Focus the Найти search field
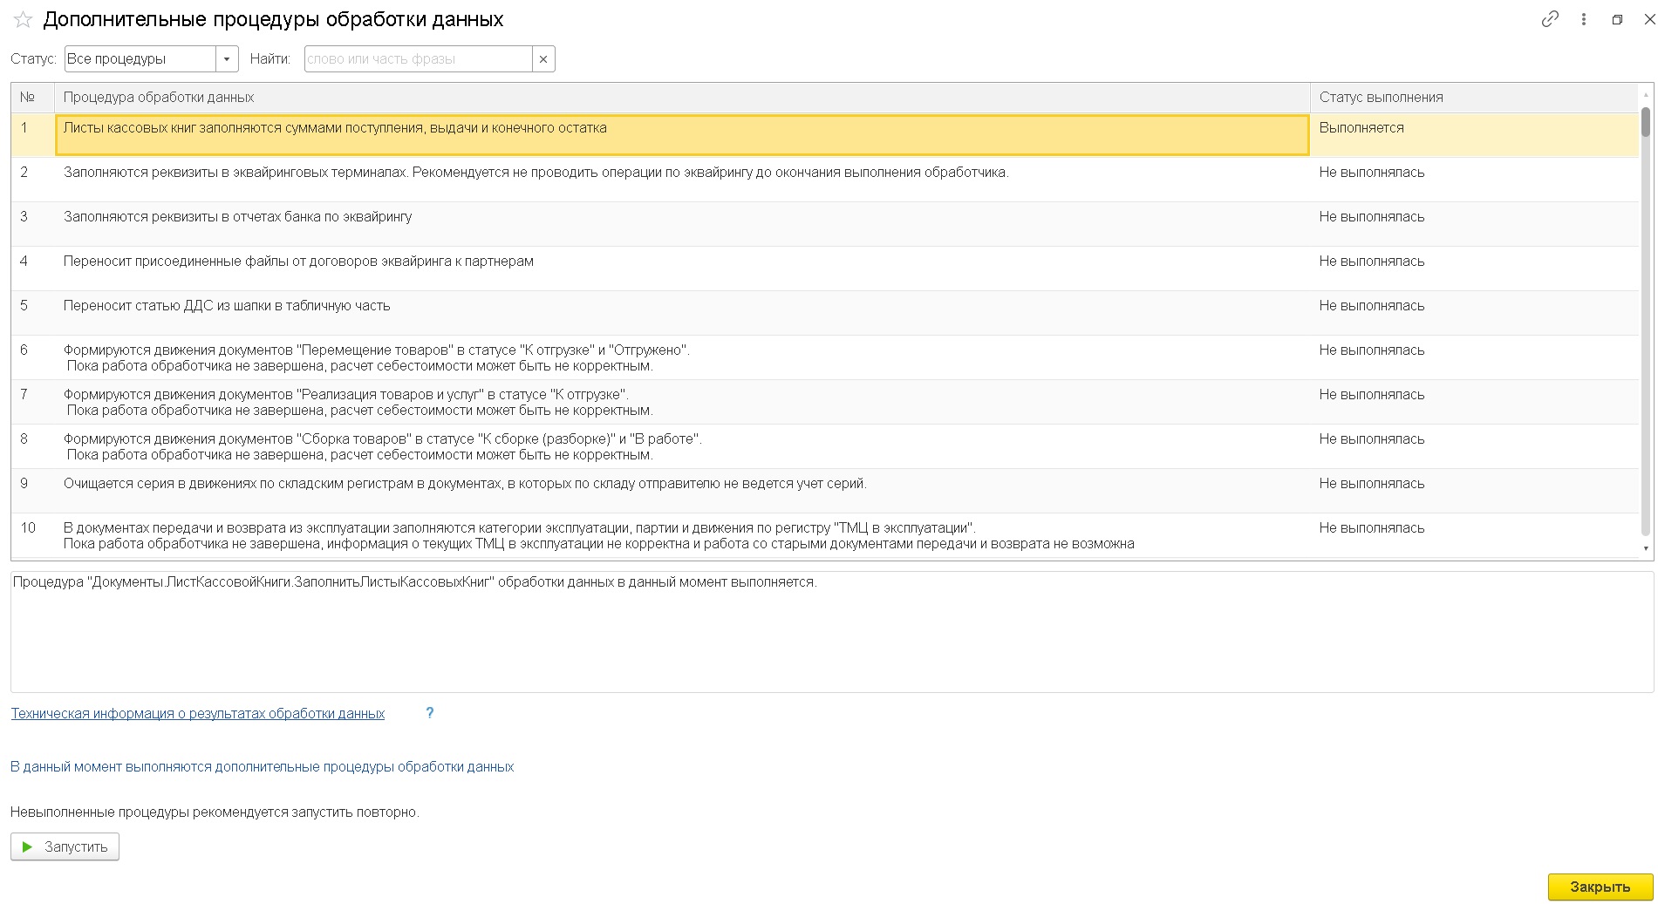 click(x=419, y=58)
